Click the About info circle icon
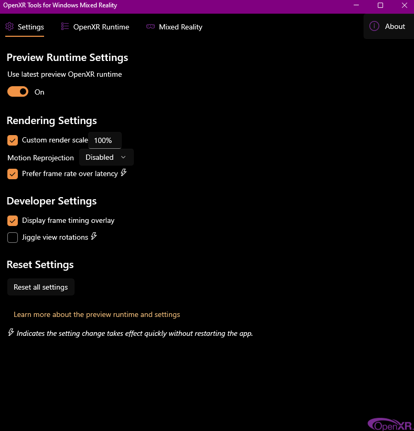 [x=374, y=26]
